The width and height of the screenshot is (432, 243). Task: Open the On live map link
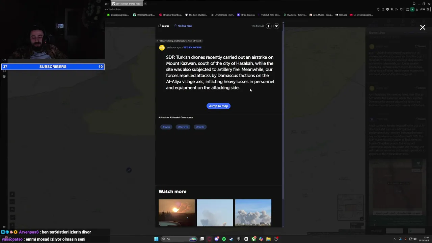(183, 26)
